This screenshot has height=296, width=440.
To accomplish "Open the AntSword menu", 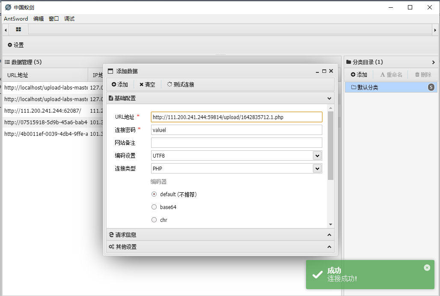I will click(16, 19).
